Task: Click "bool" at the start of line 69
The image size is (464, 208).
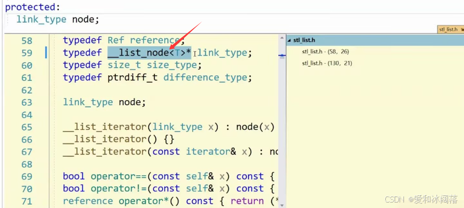Action: tap(74, 177)
